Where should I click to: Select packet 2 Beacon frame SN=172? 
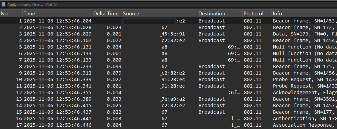(x=168, y=27)
